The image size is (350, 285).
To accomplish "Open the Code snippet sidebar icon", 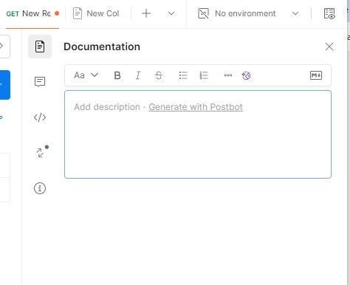I will coord(40,117).
